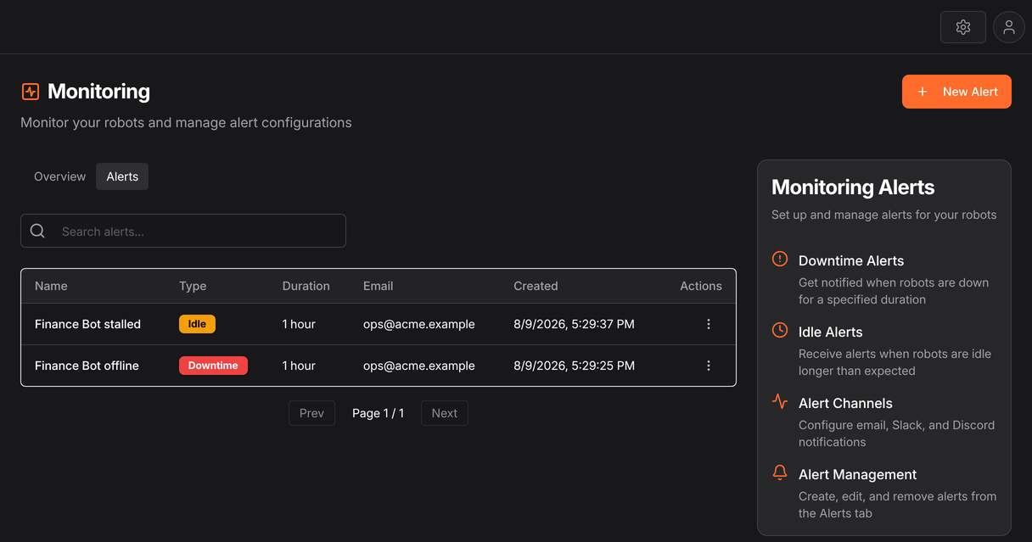Click 'Configure email, Slack, and Discord' text
The height and width of the screenshot is (542, 1032).
(896, 433)
